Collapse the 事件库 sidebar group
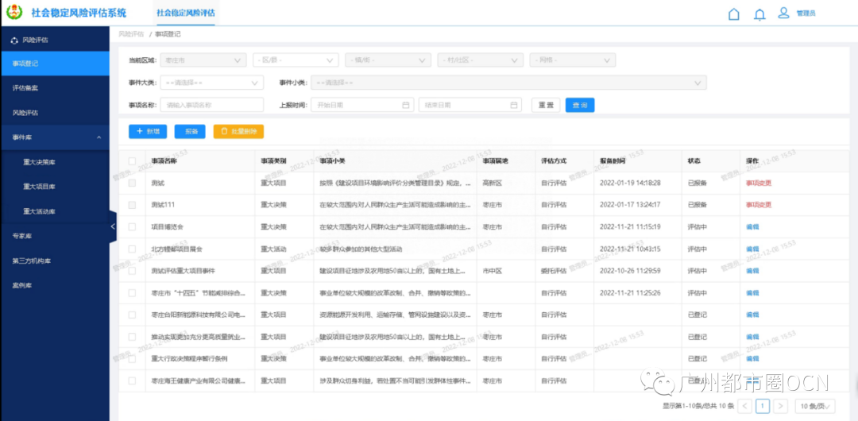Image resolution: width=858 pixels, height=421 pixels. click(x=55, y=137)
